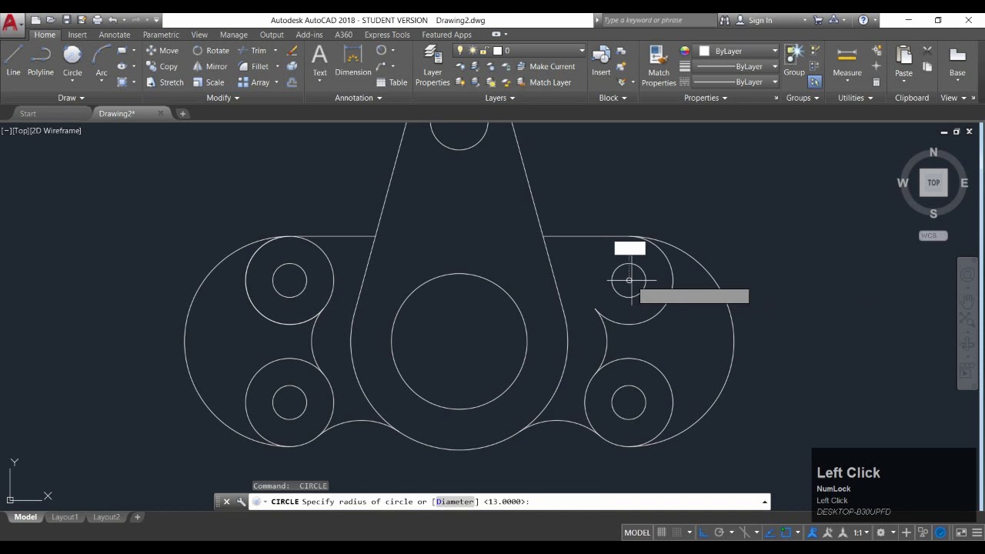Viewport: 985px width, 554px height.
Task: Select Diameter option in command line
Action: (x=455, y=502)
